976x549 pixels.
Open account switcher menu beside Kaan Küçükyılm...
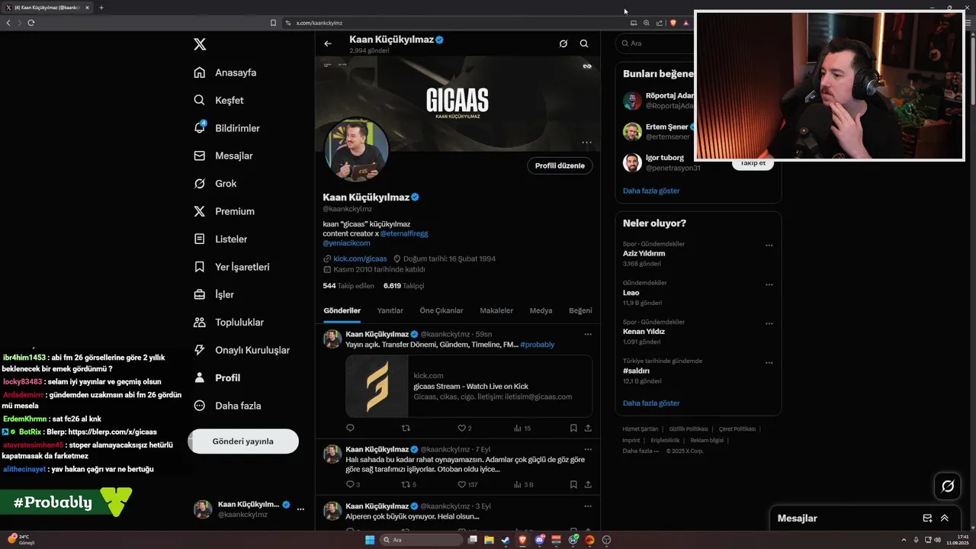click(300, 509)
